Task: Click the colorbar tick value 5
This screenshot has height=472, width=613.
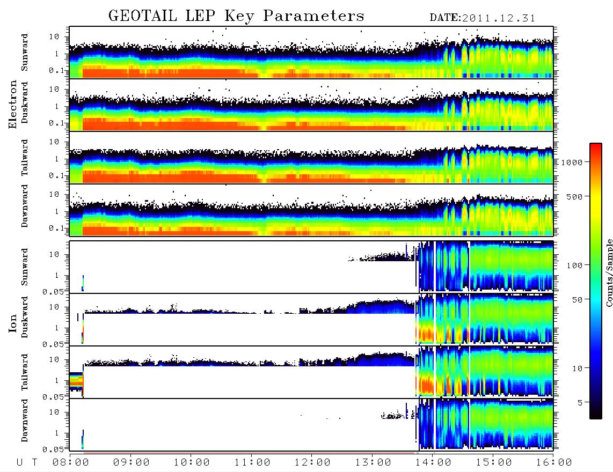Action: coord(580,402)
